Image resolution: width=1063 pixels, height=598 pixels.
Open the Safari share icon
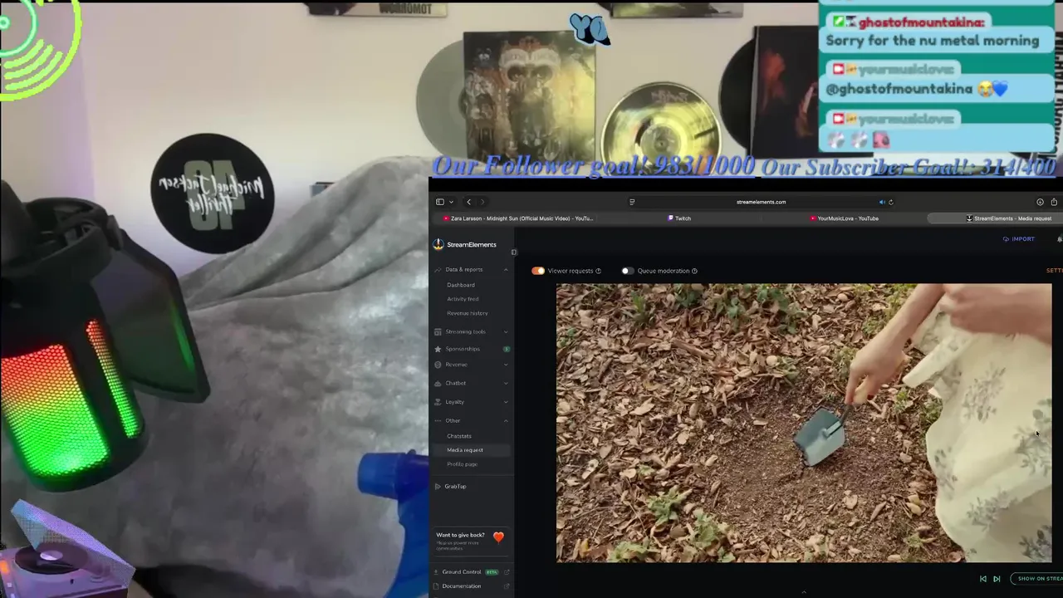click(1054, 202)
